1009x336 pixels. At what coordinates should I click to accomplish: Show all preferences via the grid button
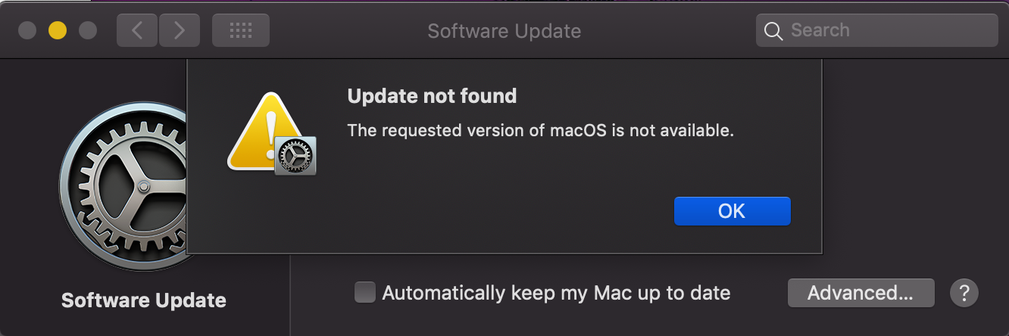pyautogui.click(x=240, y=30)
